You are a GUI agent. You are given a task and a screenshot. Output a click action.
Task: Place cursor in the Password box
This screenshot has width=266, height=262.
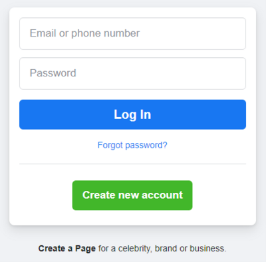coord(132,74)
